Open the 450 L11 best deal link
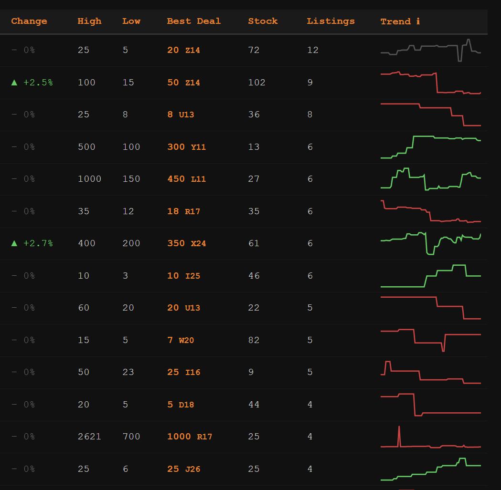 tap(186, 179)
